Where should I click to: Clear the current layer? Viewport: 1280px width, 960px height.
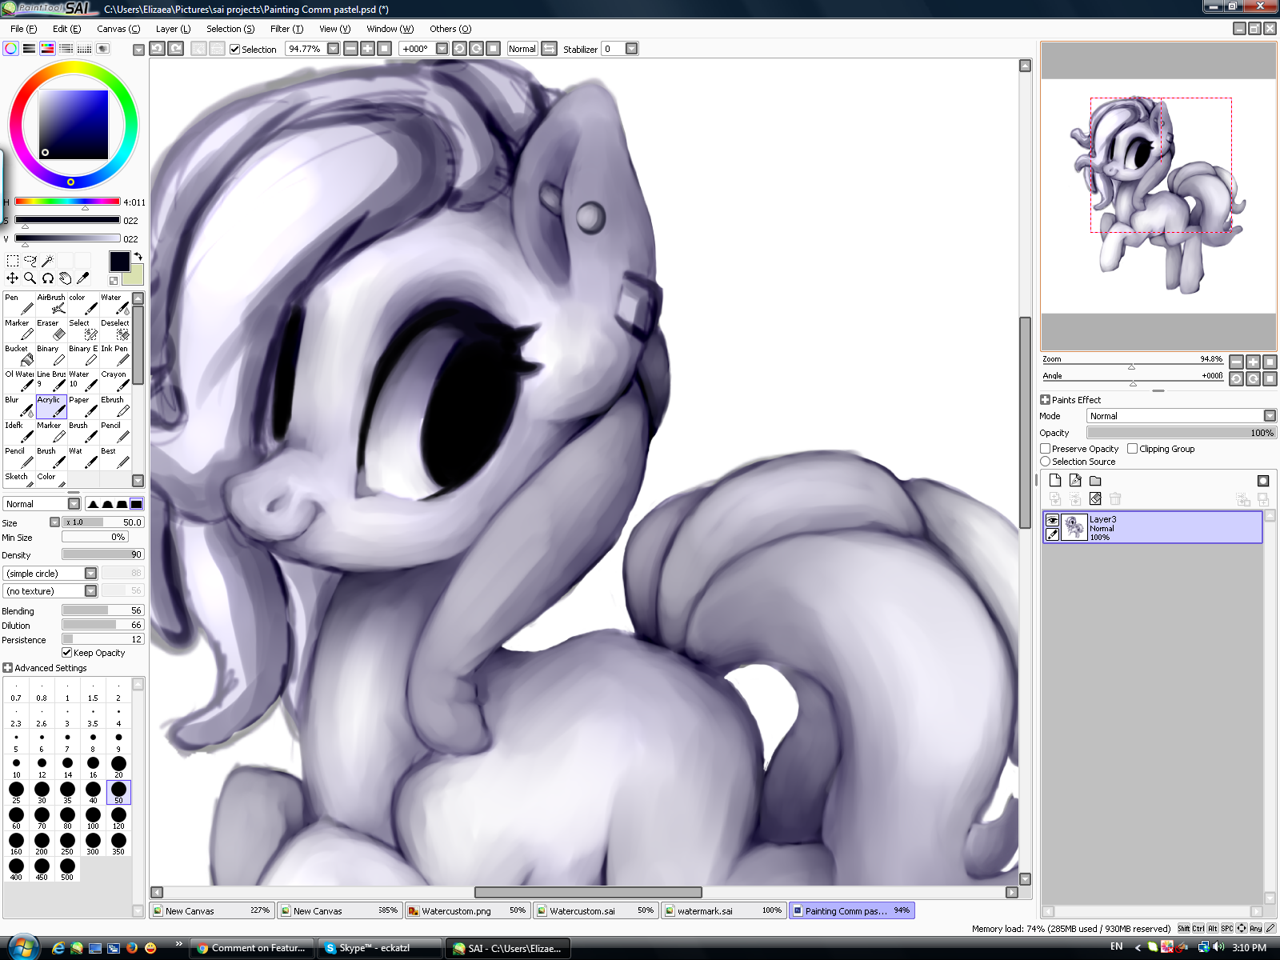coord(1095,499)
